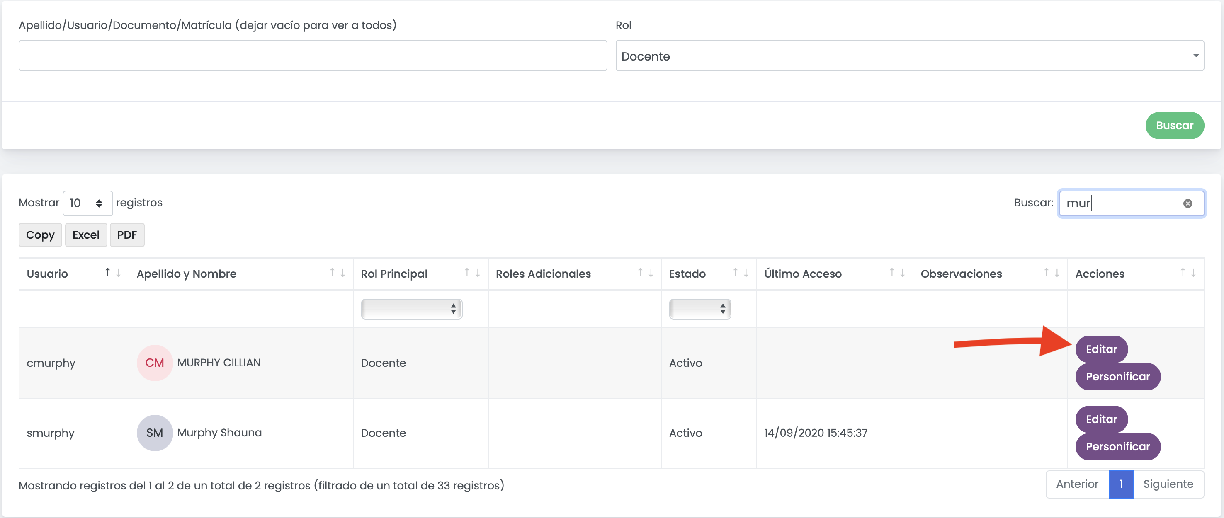
Task: Click the 14/09/2020 15:45:37 access date
Action: 816,433
